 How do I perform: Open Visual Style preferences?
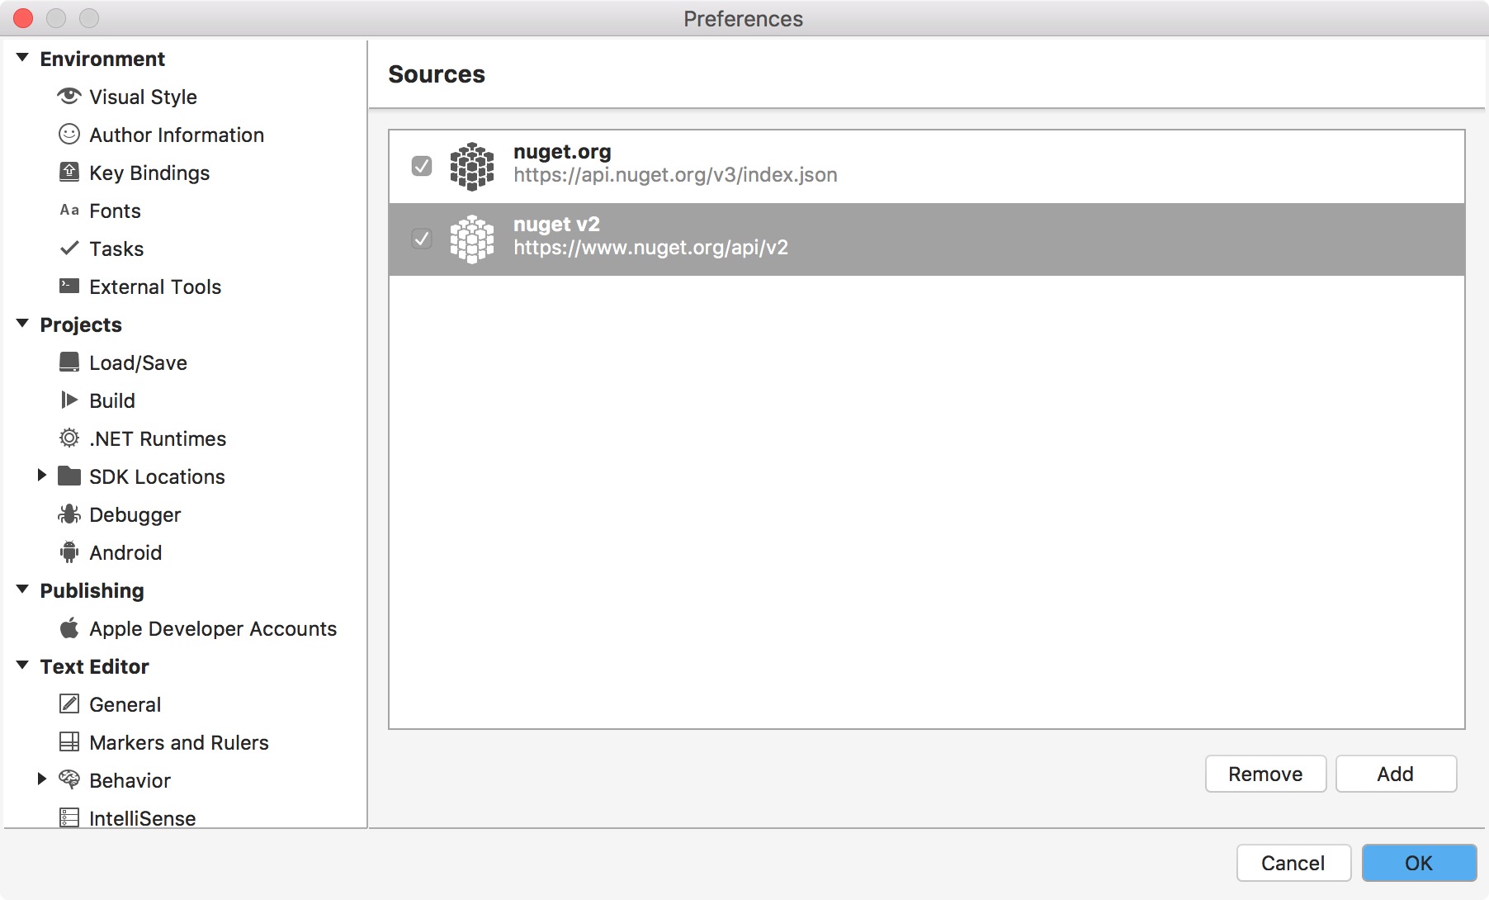[x=143, y=97]
